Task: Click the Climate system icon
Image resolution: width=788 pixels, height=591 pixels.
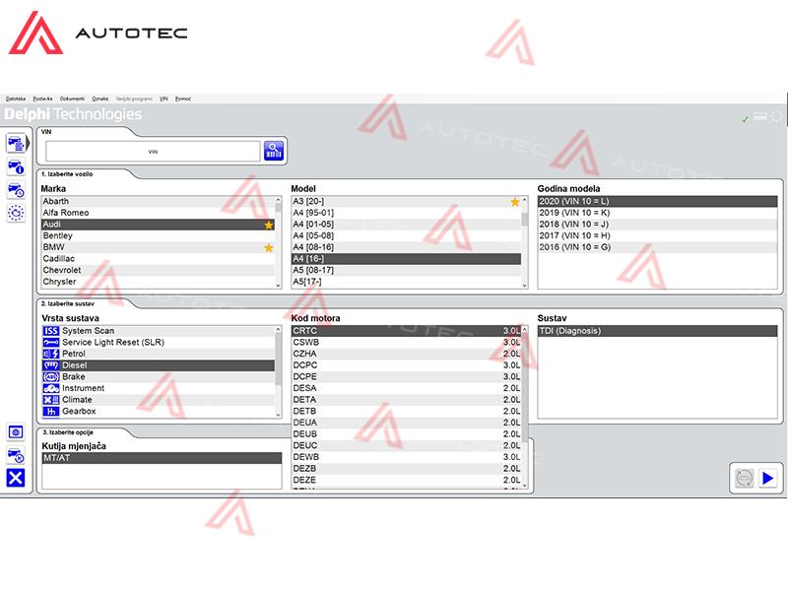Action: [x=51, y=400]
